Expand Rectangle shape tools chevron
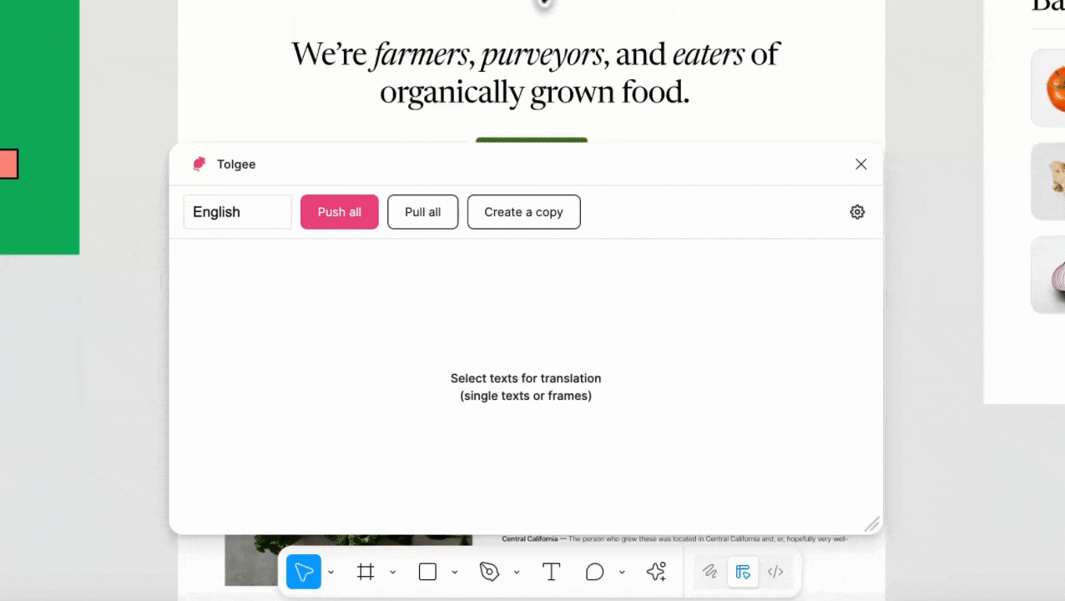The image size is (1065, 601). (x=455, y=573)
